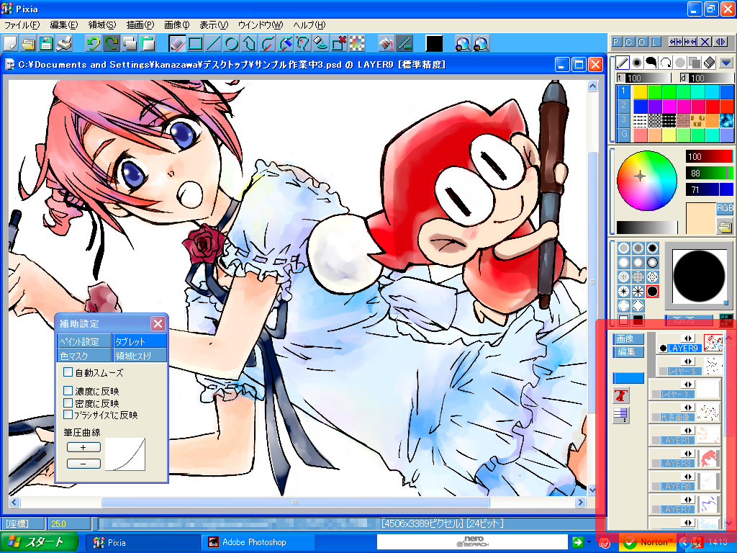Open the 編集(E) menu
Viewport: 737px width, 553px height.
(x=64, y=25)
